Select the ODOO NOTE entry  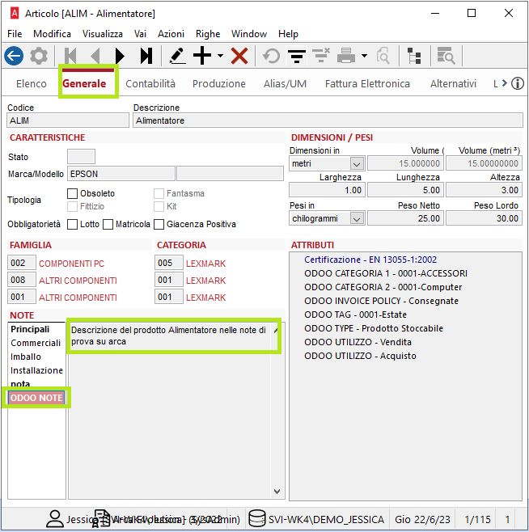tap(36, 398)
